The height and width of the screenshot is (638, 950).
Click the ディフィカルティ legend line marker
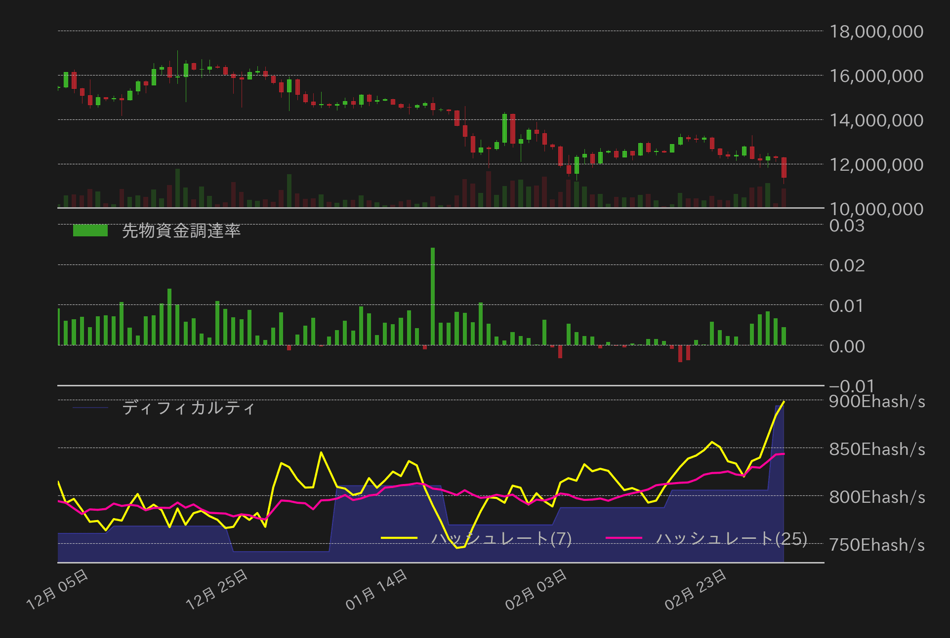[90, 408]
